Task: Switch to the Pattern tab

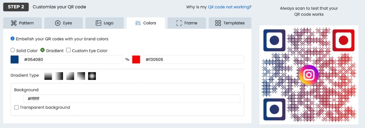Action: (x=22, y=23)
